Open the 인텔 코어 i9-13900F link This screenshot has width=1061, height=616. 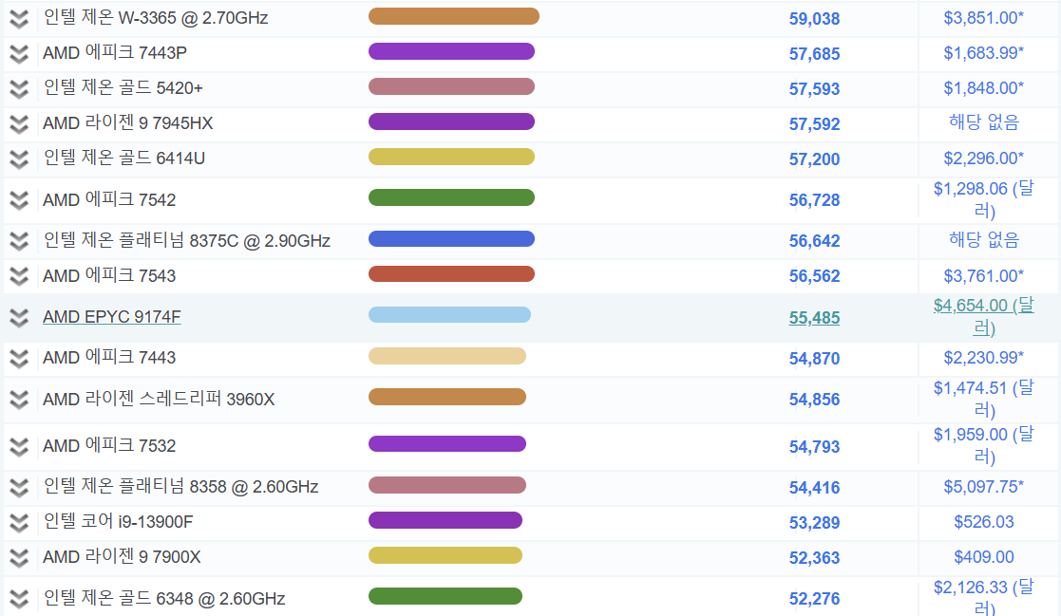(118, 521)
